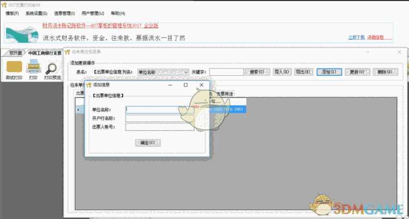Click the 添加信息 dialog title icon

click(89, 84)
